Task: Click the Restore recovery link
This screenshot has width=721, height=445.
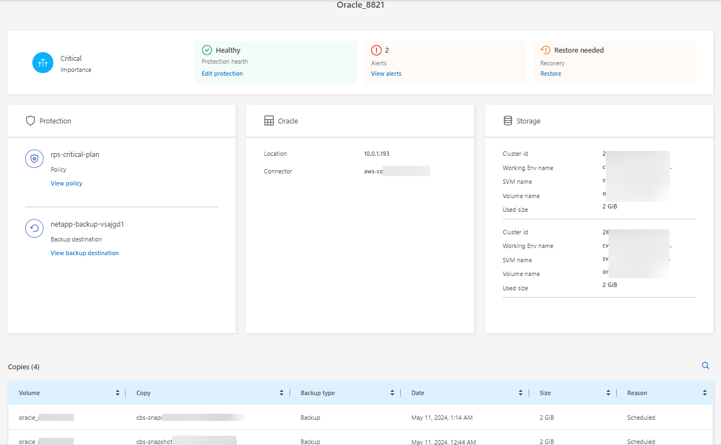Action: coord(550,74)
